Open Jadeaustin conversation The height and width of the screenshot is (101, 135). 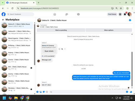(x=17, y=32)
